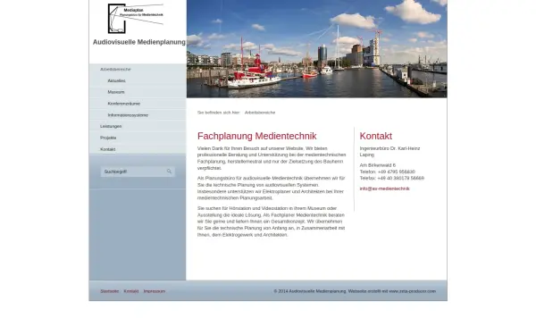Viewport: 536px width, 335px height.
Task: Open the Leistungen menu item
Action: point(111,127)
